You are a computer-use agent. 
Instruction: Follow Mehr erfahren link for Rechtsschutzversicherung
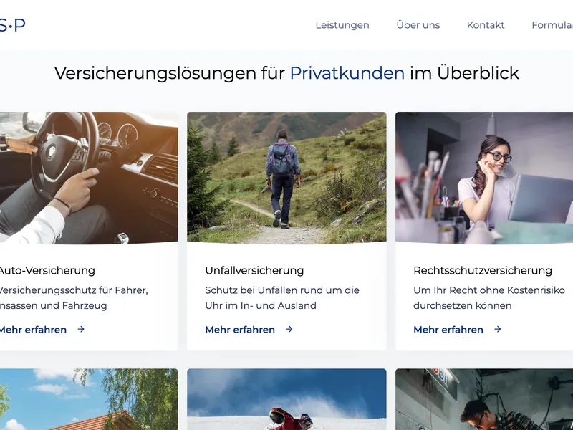pyautogui.click(x=448, y=330)
